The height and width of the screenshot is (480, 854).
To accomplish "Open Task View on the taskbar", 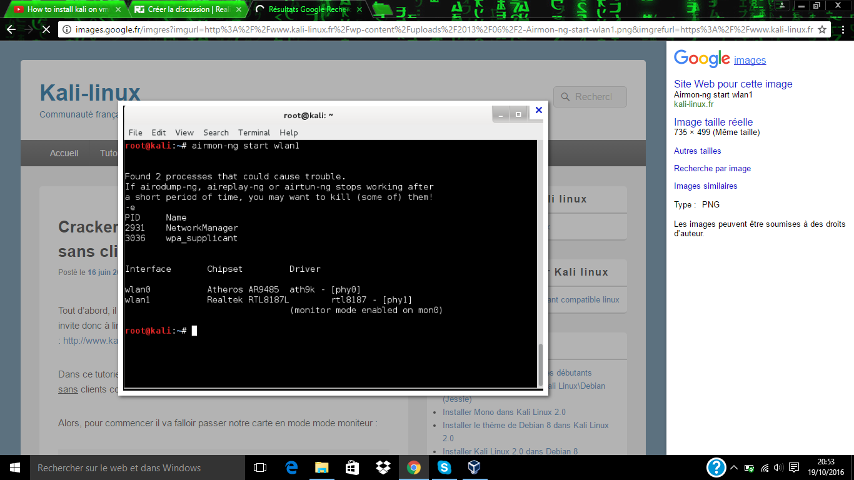I will coord(260,467).
